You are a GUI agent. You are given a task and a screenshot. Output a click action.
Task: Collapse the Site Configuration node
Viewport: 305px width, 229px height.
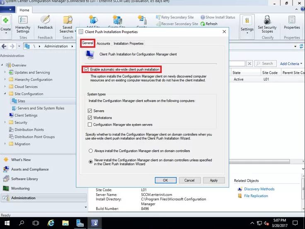[5, 94]
